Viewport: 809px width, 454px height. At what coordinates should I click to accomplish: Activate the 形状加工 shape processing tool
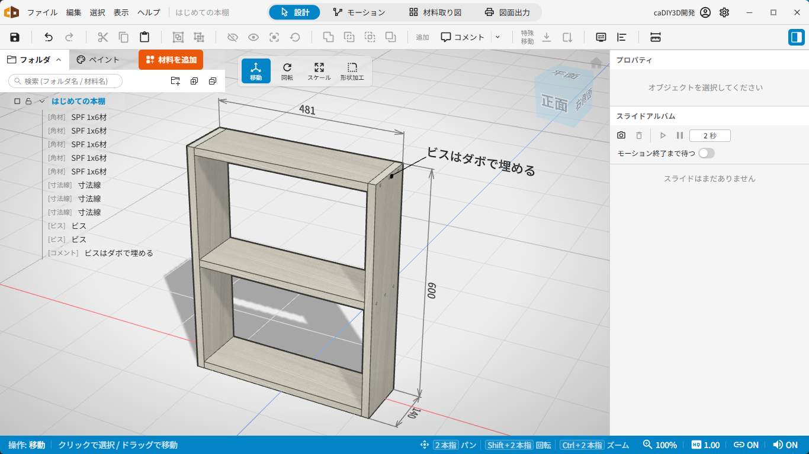(352, 71)
